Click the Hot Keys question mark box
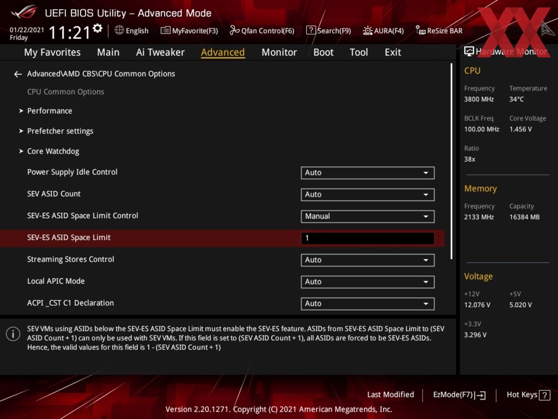 pos(544,395)
